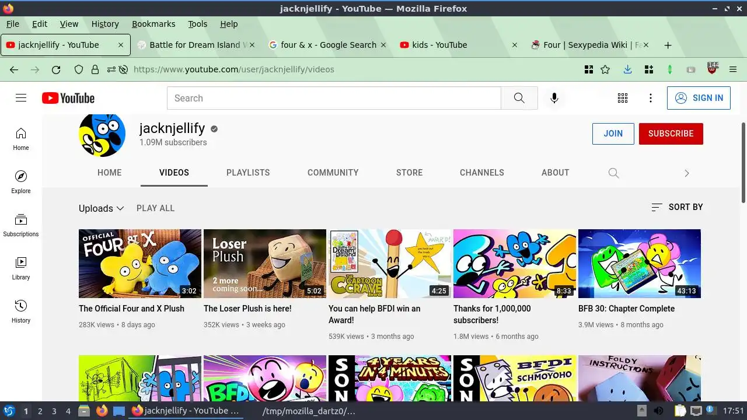The height and width of the screenshot is (420, 747).
Task: Open the YouTube apps grid icon
Action: [623, 98]
